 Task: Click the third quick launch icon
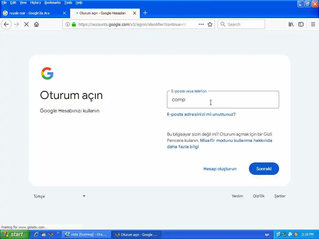click(x=51, y=234)
